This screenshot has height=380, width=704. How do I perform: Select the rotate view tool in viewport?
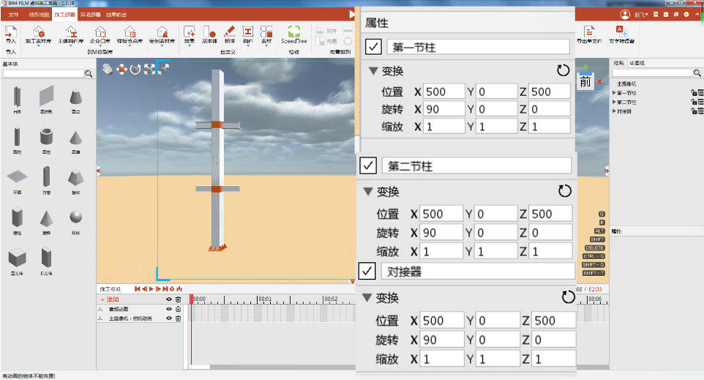pyautogui.click(x=135, y=69)
